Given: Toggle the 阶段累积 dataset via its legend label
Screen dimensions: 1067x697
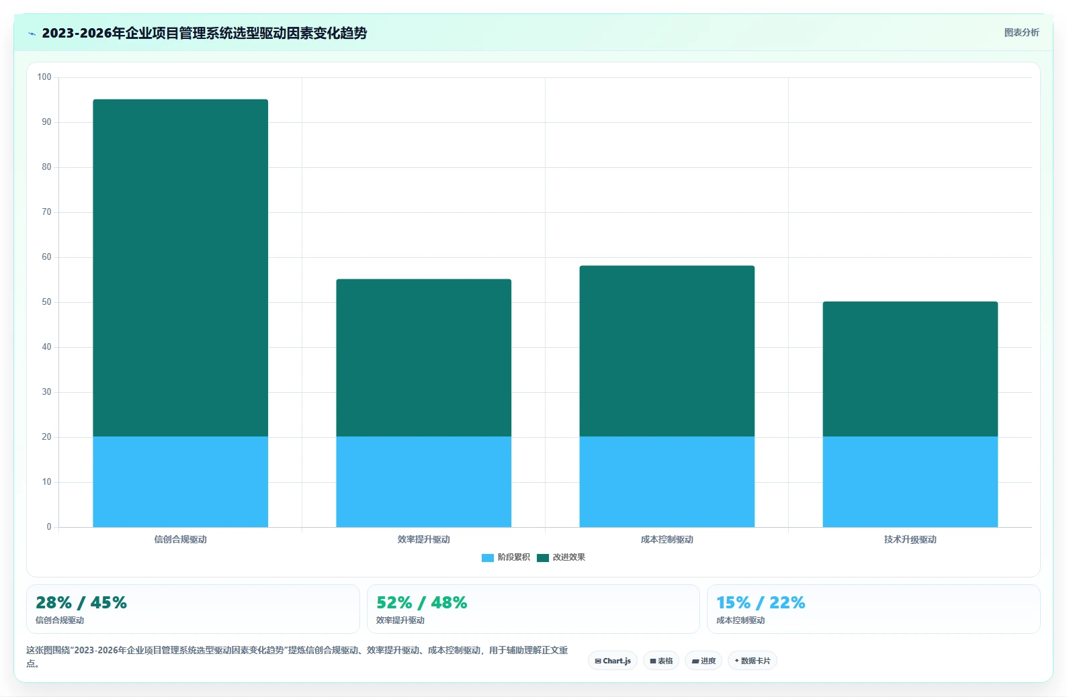Looking at the screenshot, I should (513, 557).
